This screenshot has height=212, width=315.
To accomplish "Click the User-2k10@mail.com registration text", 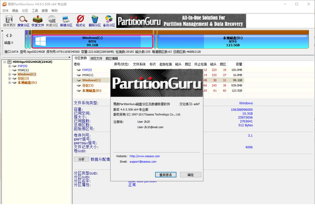I will click(150, 127).
